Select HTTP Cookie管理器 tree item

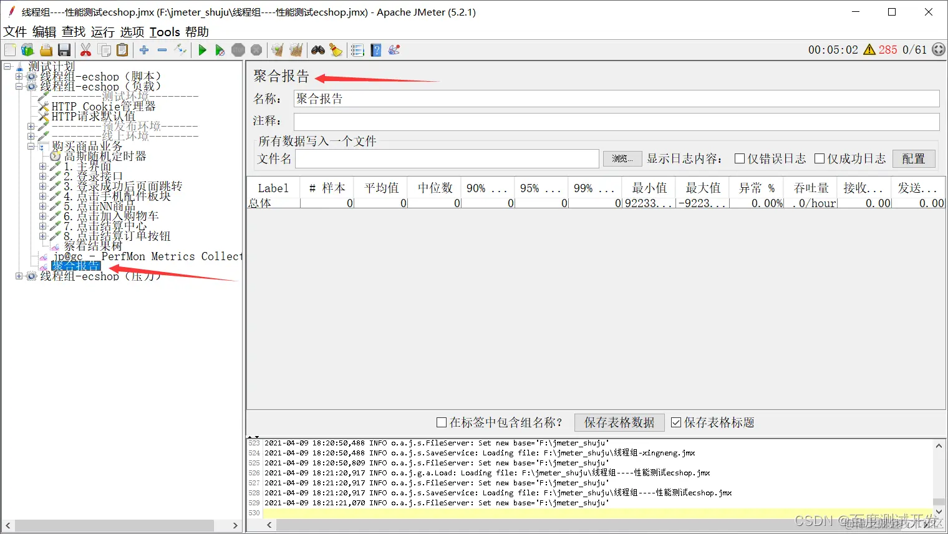click(x=104, y=106)
